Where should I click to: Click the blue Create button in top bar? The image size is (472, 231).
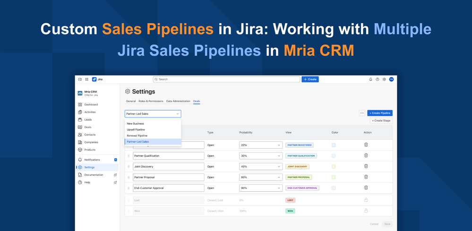point(310,79)
